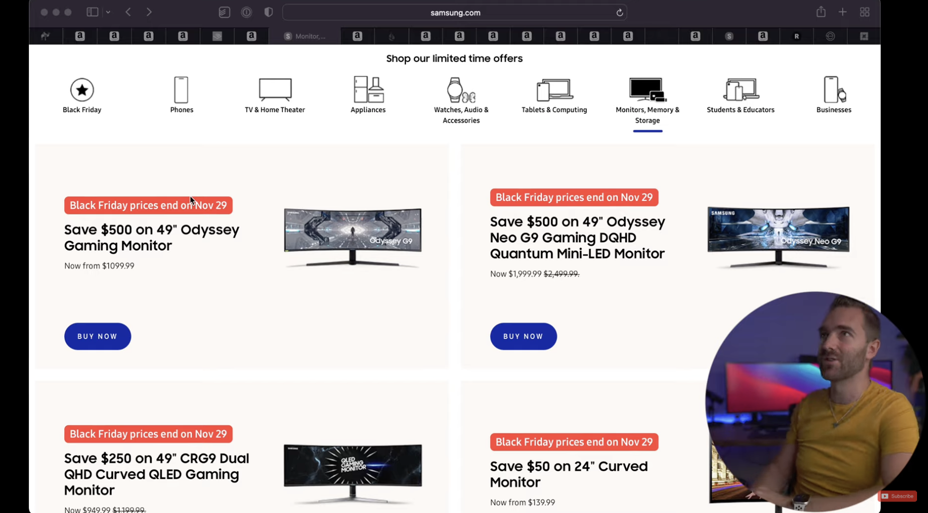This screenshot has width=928, height=513.
Task: Expand the sidebar options dropdown arrow
Action: [108, 12]
